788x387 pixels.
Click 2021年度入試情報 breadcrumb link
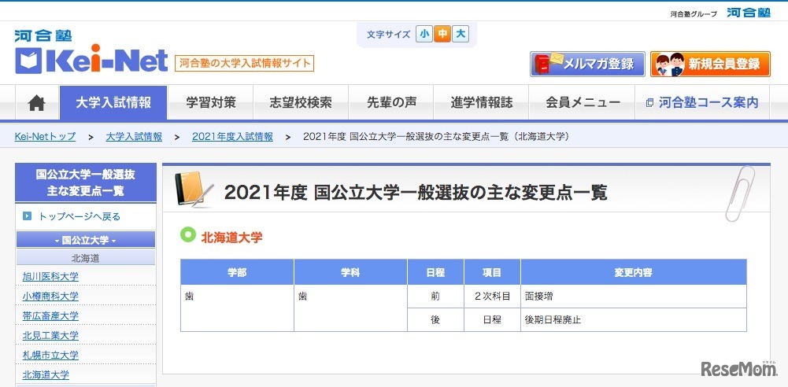pyautogui.click(x=232, y=137)
